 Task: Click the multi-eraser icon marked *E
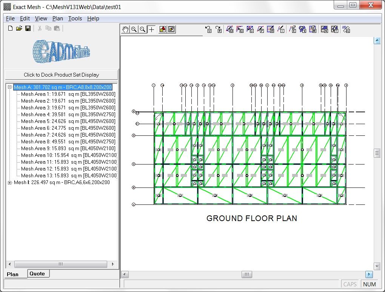302,29
